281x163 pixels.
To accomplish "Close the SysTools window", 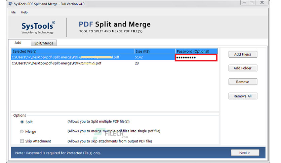I will point(262,3).
